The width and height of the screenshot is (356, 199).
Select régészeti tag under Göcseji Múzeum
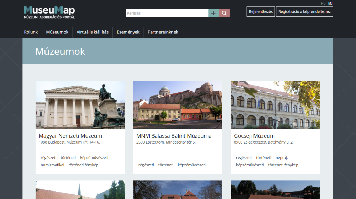(x=244, y=158)
